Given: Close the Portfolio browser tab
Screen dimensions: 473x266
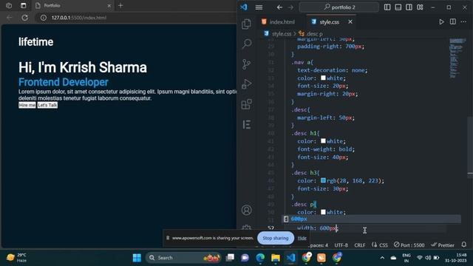Looking at the screenshot, I should coord(109,5).
